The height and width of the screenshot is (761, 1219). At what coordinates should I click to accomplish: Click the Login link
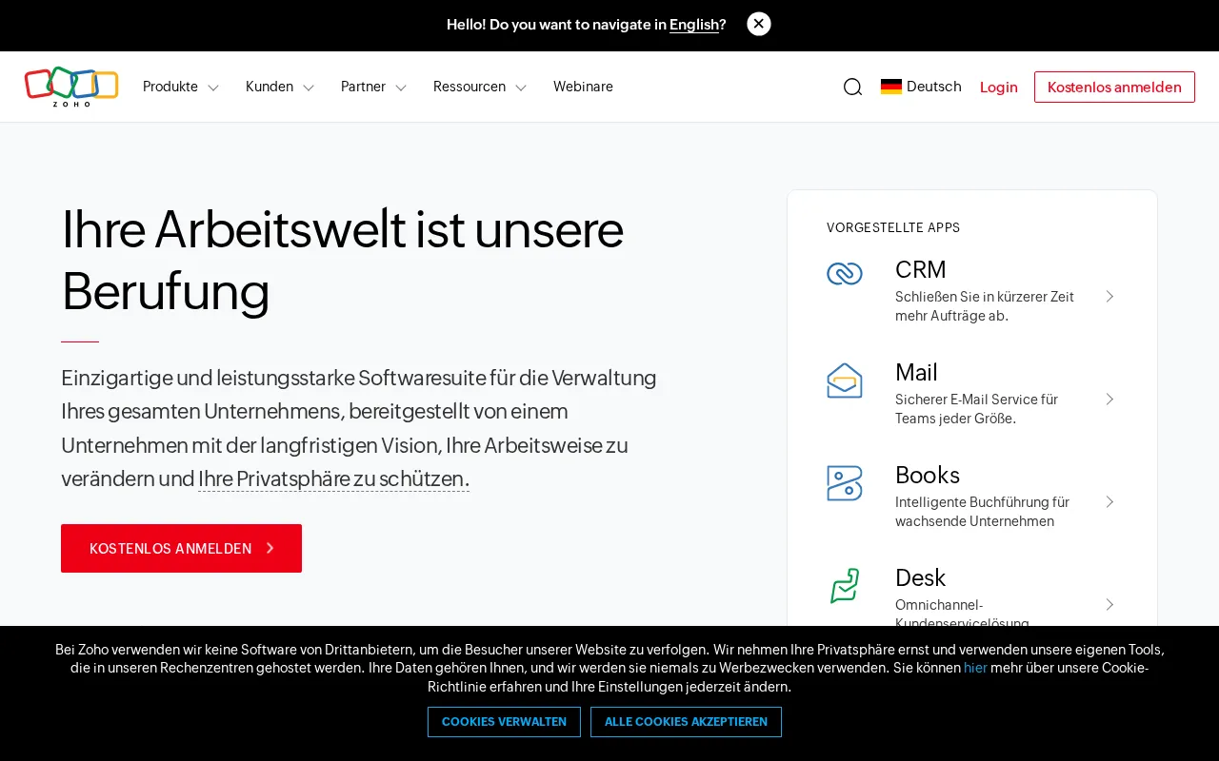click(x=999, y=88)
